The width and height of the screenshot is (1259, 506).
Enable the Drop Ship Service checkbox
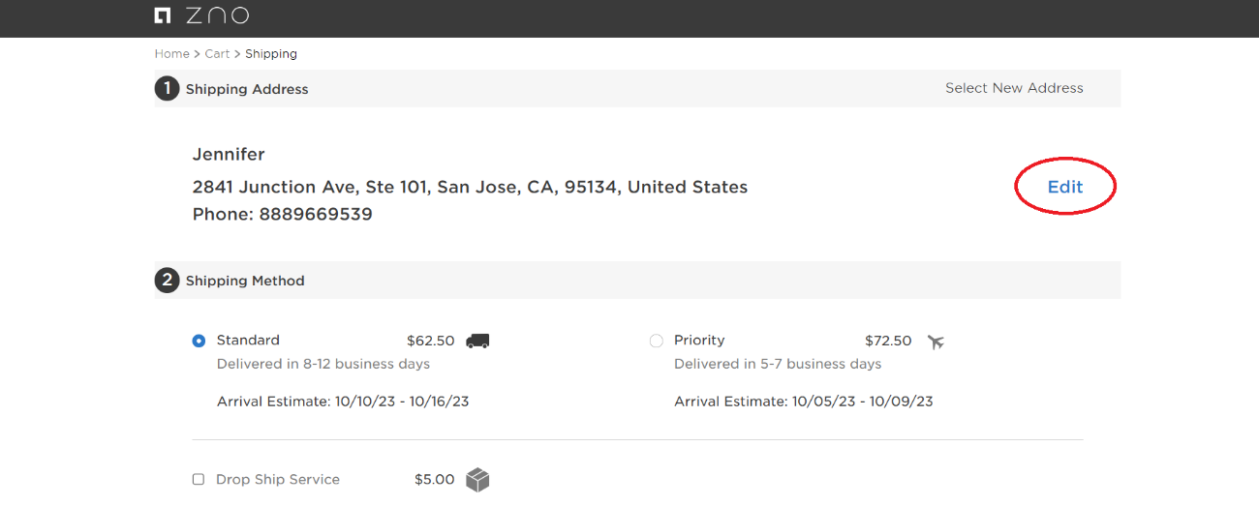pyautogui.click(x=199, y=479)
